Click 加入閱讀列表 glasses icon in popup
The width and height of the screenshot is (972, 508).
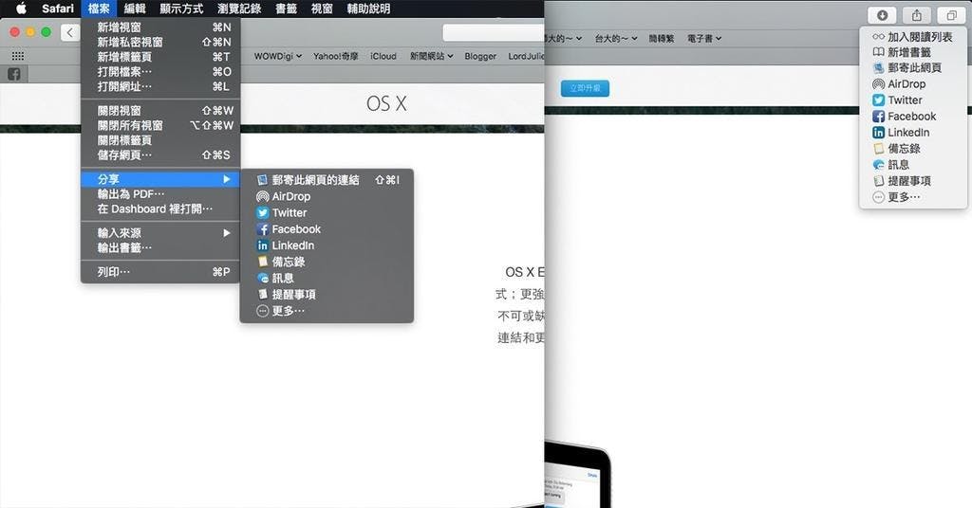tap(878, 37)
